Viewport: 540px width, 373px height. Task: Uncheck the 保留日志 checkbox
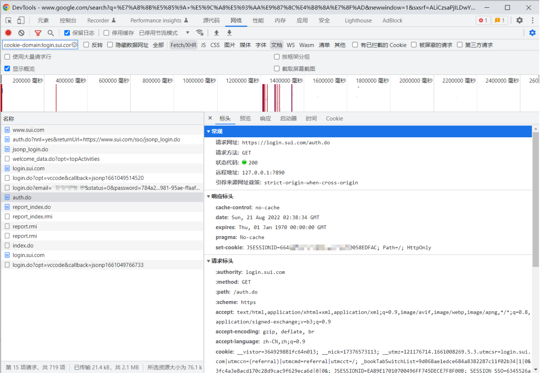(x=67, y=33)
